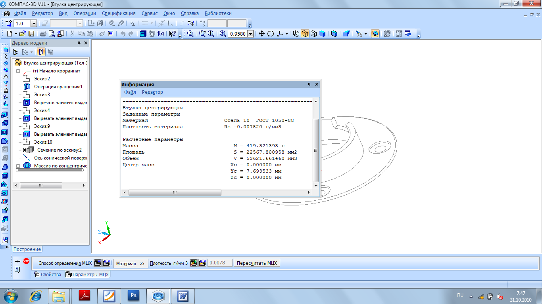Image resolution: width=542 pixels, height=304 pixels.
Task: Select the Rotate view icon
Action: tap(271, 34)
